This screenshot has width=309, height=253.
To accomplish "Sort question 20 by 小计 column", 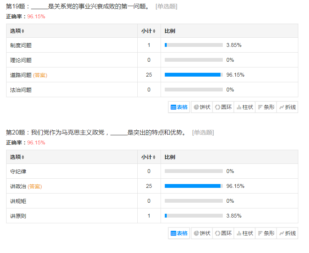I will click(x=148, y=157).
